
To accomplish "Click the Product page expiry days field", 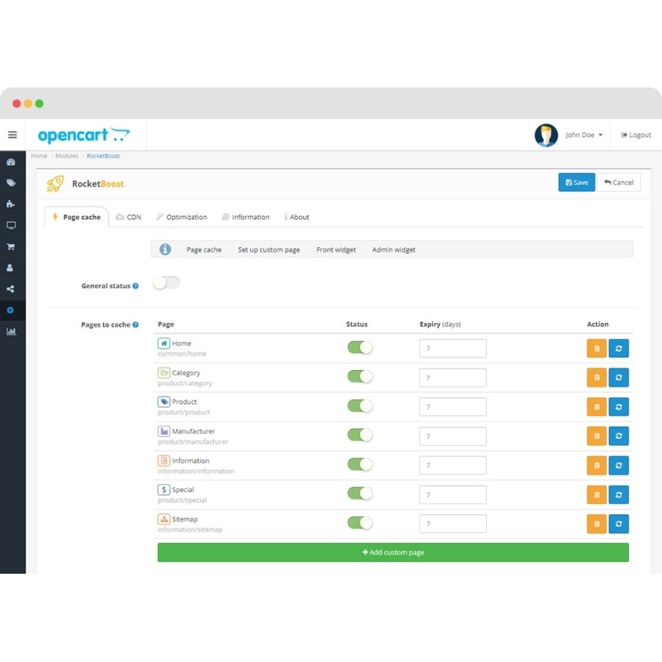I will click(x=452, y=407).
